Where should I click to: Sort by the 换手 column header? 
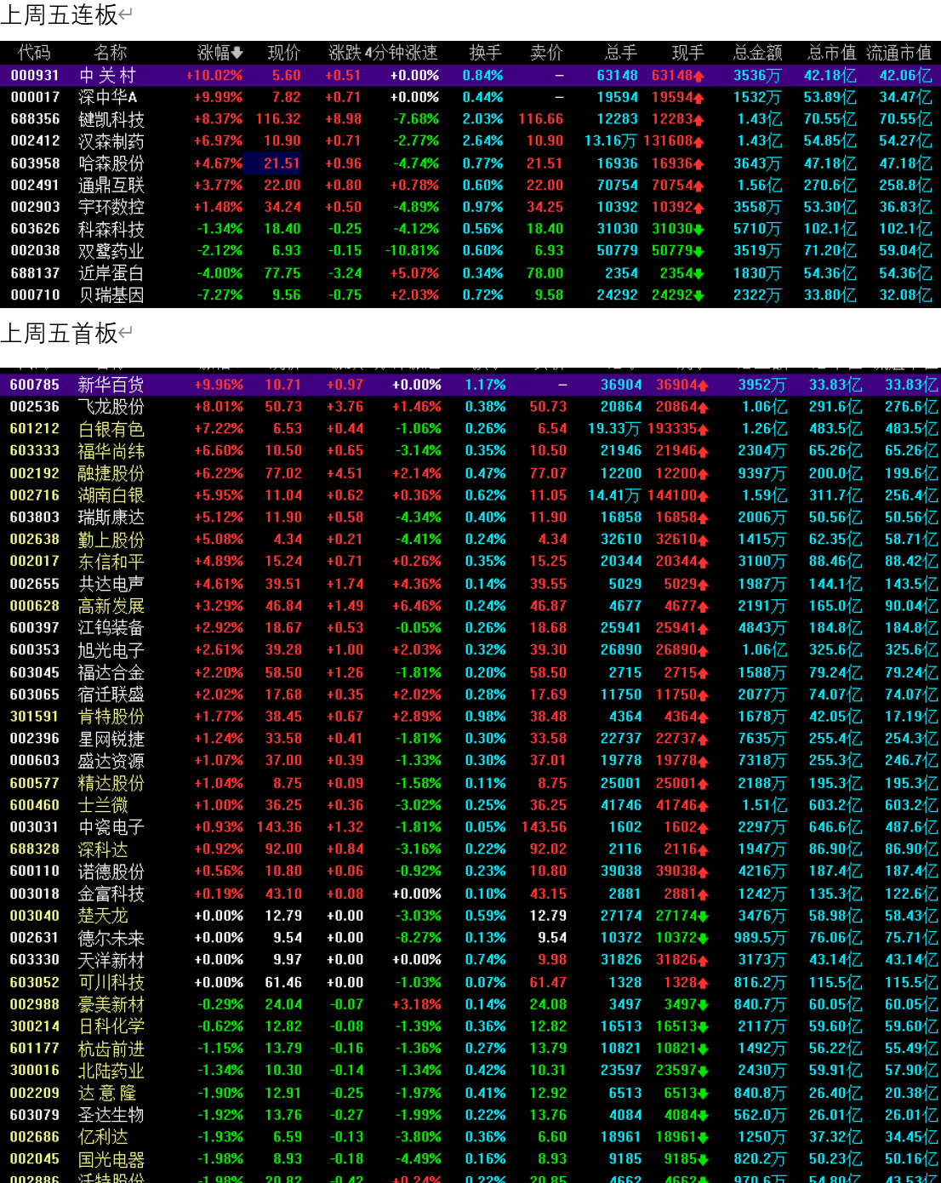tap(486, 53)
